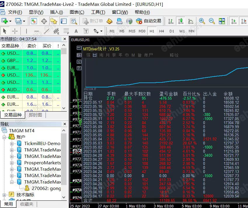Screen dimensions: 248x208
Task: Toggle auto-scroll chart to latest bar icon
Action: 234,21
